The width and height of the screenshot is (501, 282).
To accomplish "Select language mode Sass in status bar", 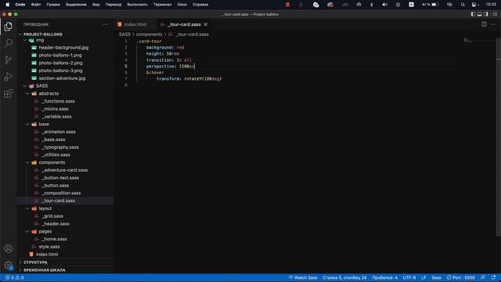I will [x=436, y=277].
